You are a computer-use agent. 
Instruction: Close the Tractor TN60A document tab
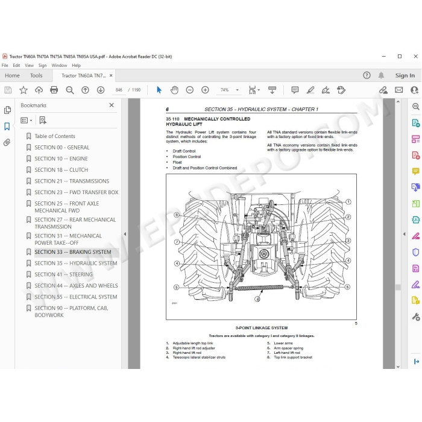[x=111, y=75]
